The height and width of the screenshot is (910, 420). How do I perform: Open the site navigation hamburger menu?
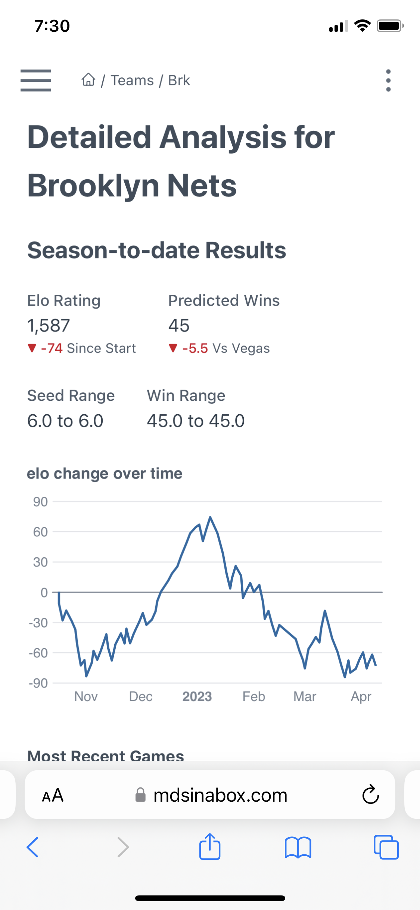(x=36, y=80)
